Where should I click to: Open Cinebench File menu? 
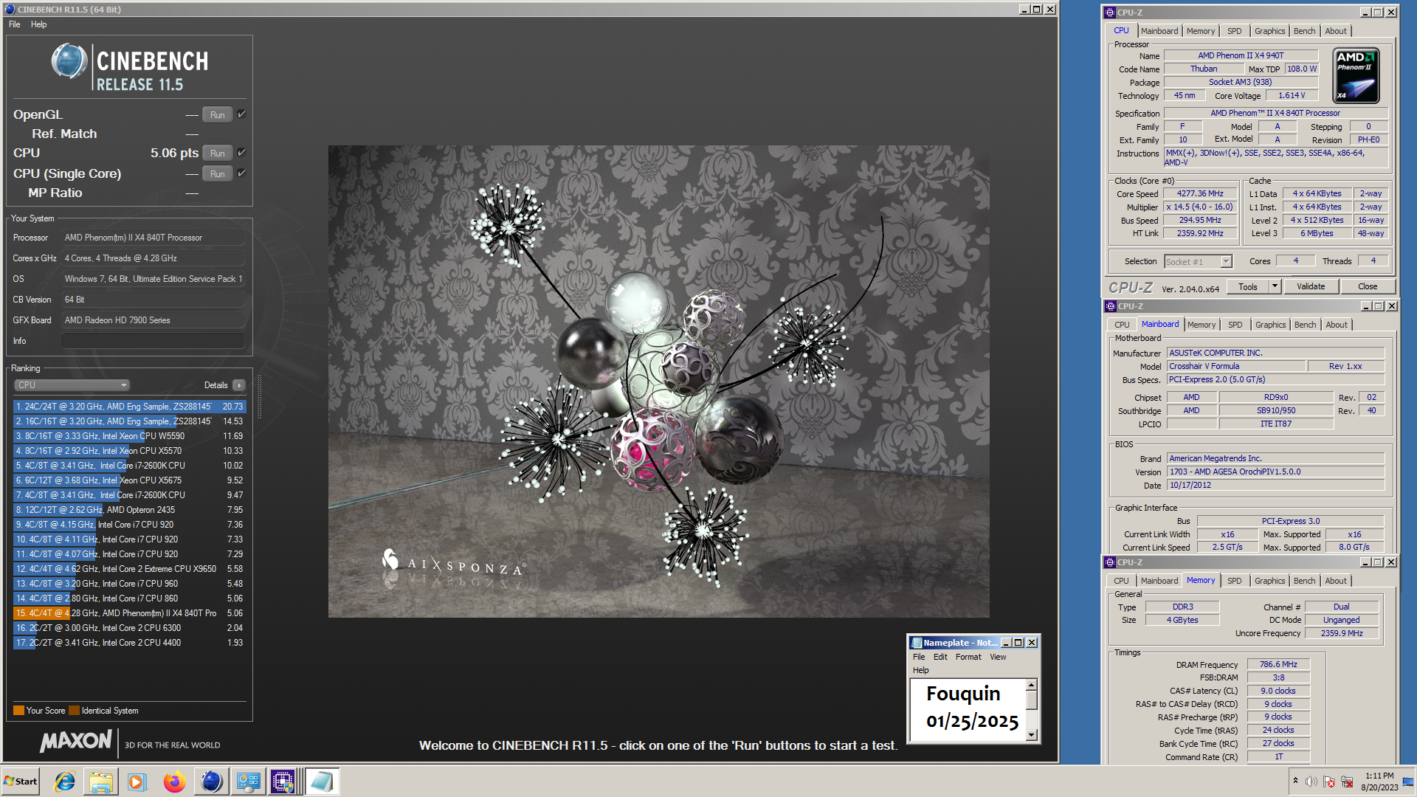click(x=15, y=24)
